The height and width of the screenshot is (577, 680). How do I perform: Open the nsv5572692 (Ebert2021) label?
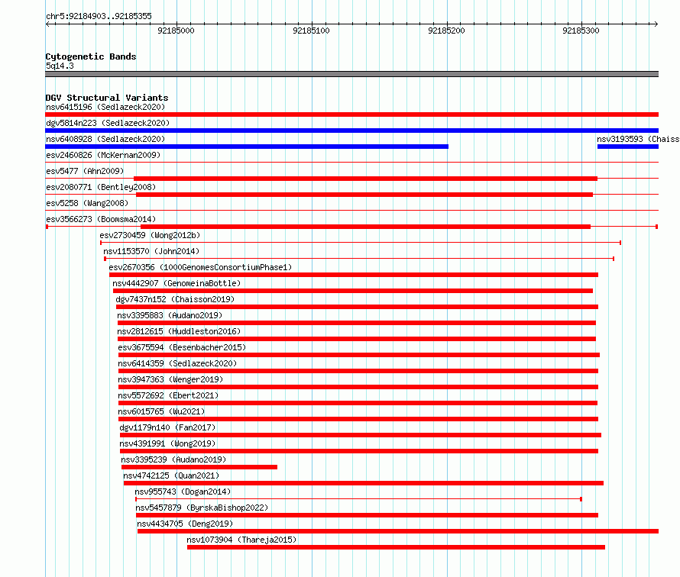[168, 395]
